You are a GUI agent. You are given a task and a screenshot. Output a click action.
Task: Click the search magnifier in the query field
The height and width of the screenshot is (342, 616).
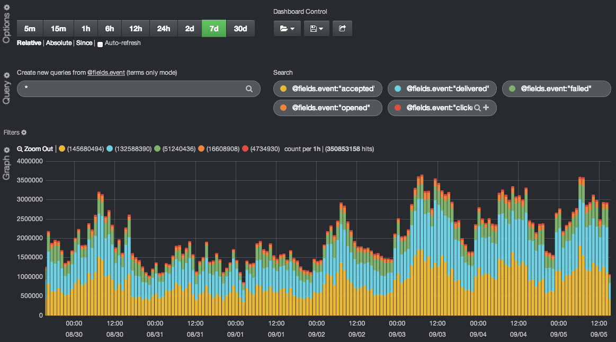pos(249,89)
